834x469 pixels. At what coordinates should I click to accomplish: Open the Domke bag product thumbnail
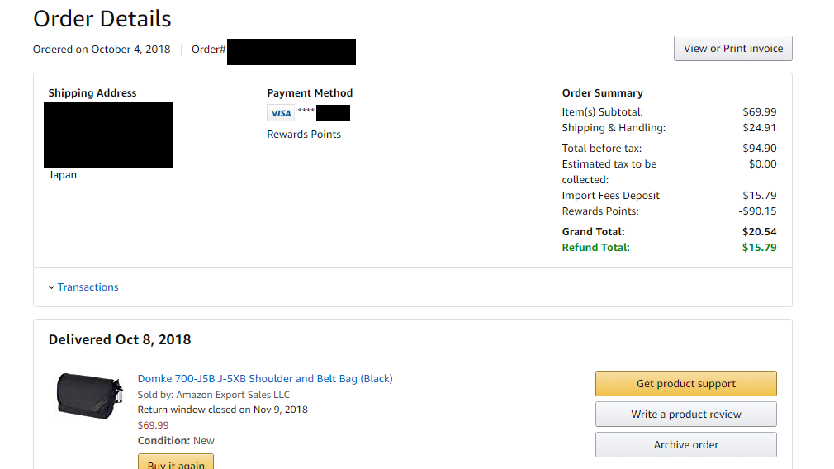89,396
